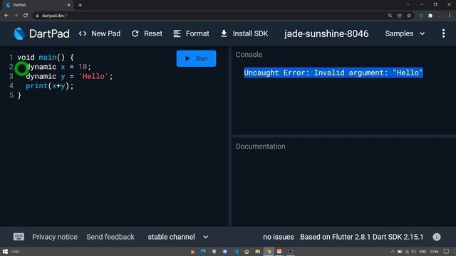Go back with the browser back arrow
Viewport: 456px width, 256px height.
click(x=6, y=16)
